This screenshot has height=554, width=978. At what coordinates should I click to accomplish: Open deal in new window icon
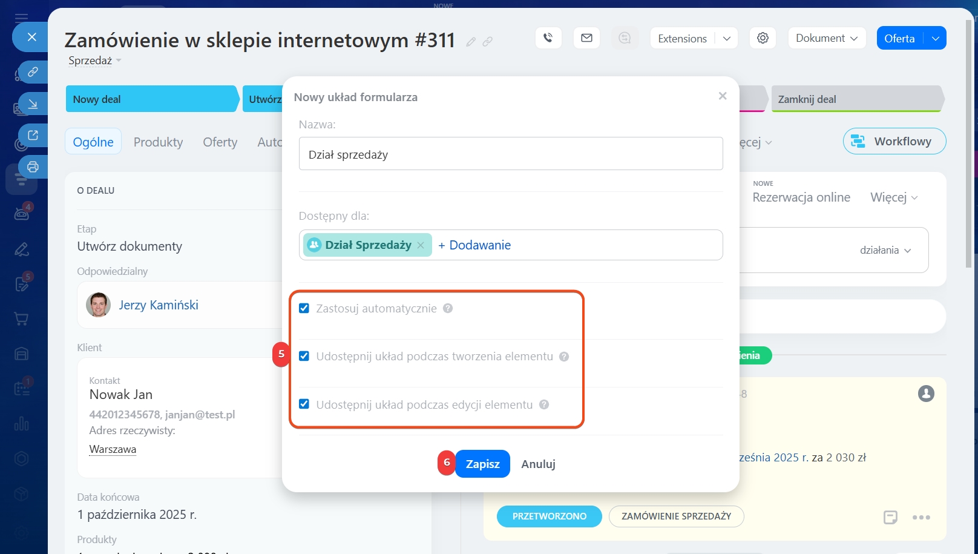point(33,135)
